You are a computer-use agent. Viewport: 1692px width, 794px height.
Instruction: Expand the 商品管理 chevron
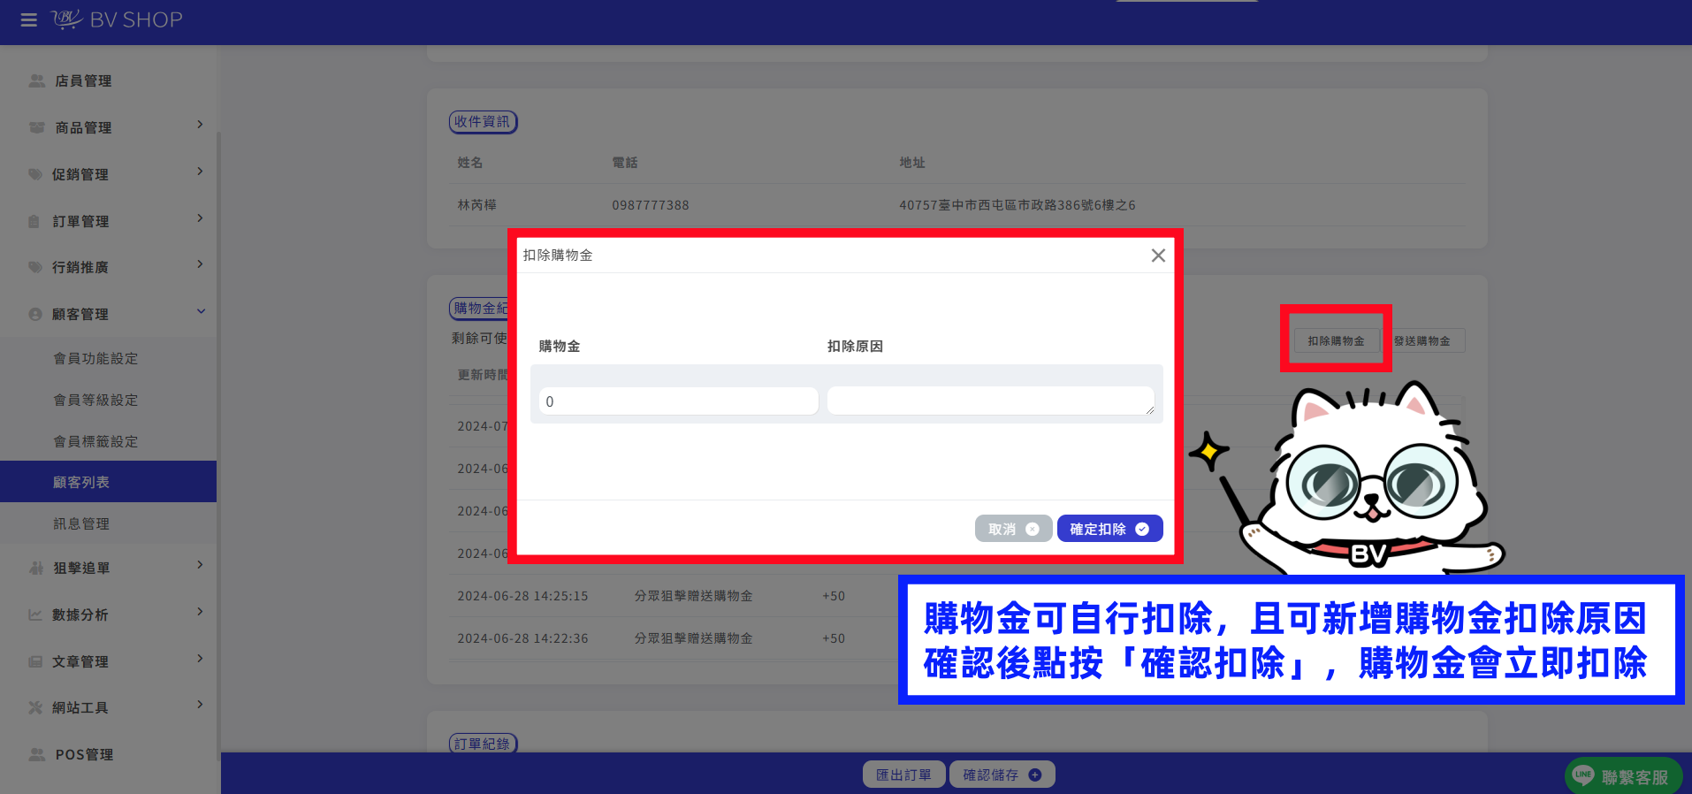pyautogui.click(x=200, y=125)
